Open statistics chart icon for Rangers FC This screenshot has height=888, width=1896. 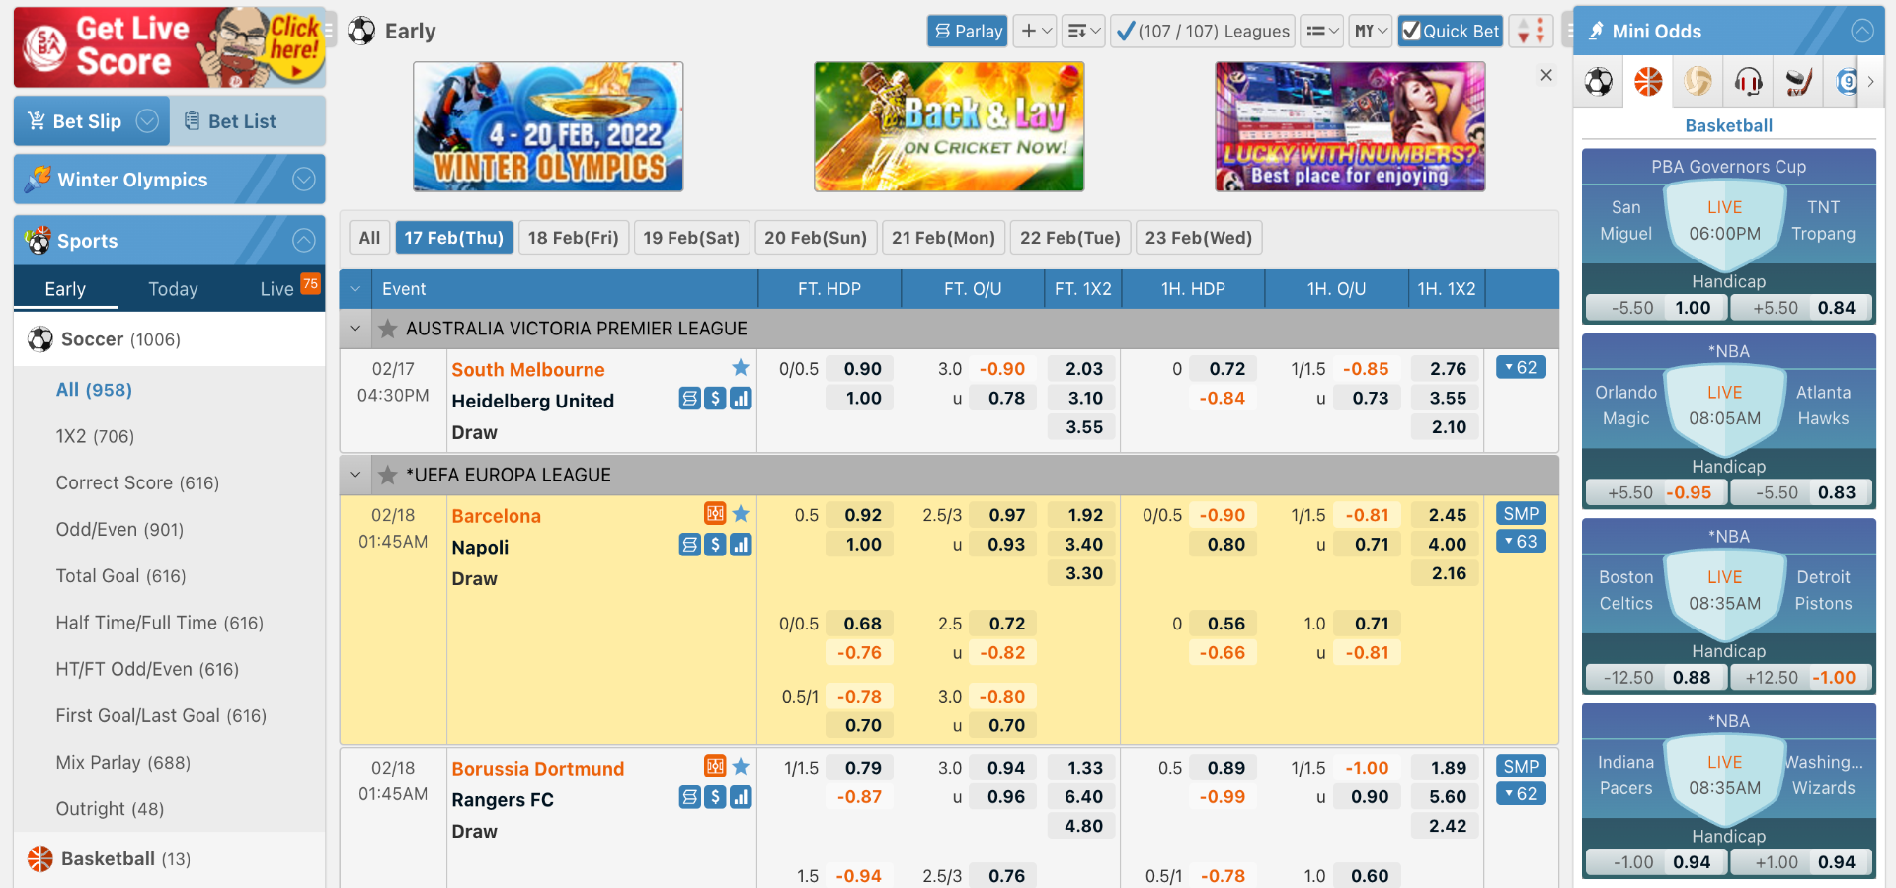pyautogui.click(x=741, y=797)
